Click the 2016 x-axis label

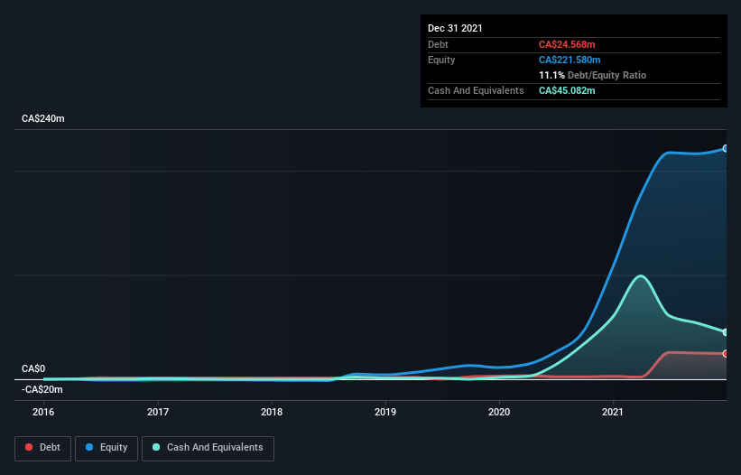(x=43, y=412)
